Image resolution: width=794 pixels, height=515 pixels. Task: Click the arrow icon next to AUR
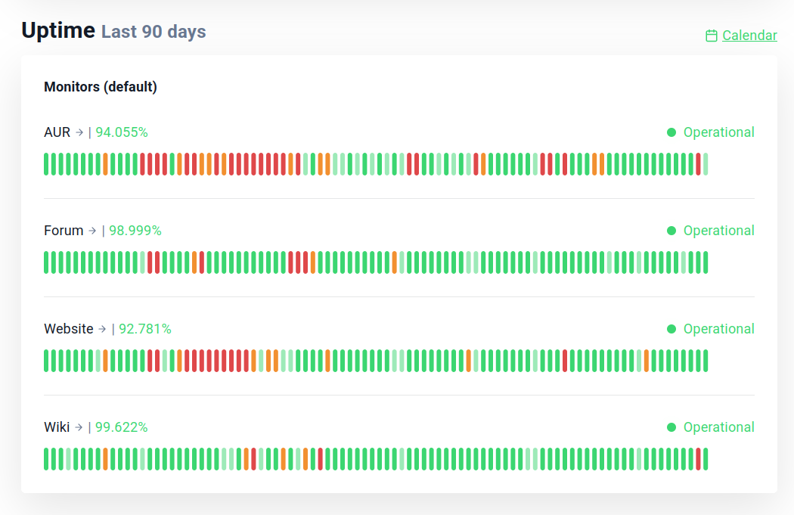point(79,132)
